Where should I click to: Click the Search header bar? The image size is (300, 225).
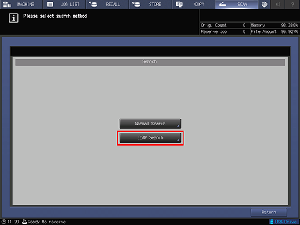point(150,62)
